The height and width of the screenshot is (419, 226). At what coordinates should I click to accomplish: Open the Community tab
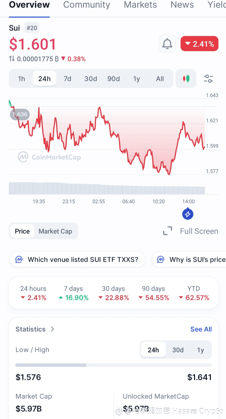point(86,5)
